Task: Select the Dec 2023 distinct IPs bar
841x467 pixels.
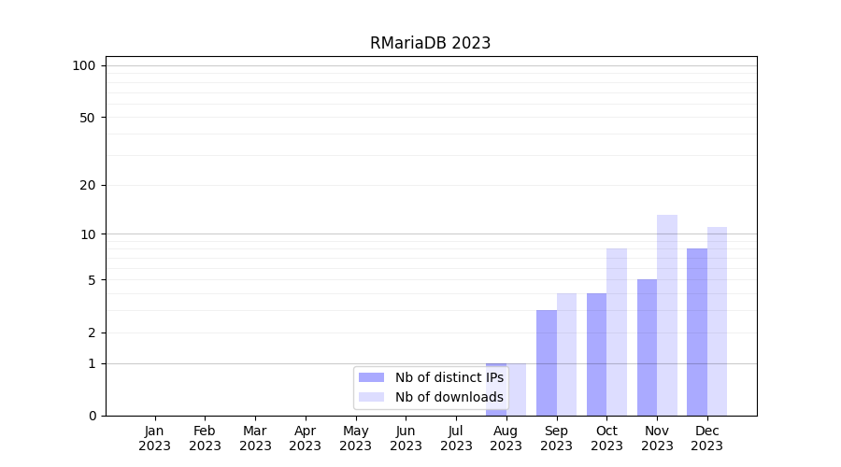Action: (697, 332)
